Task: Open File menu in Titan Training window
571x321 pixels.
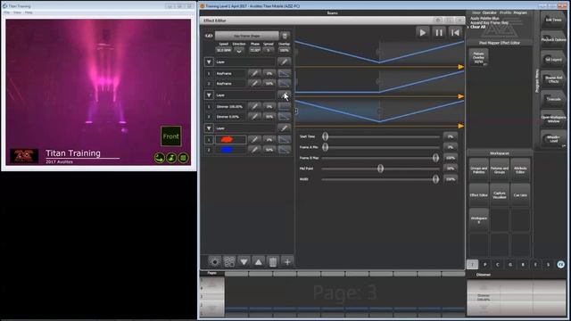Action: (6, 12)
